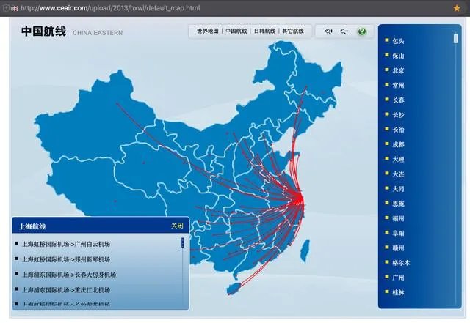Switch to 世界地图 tab
The image size is (470, 323).
pyautogui.click(x=208, y=31)
